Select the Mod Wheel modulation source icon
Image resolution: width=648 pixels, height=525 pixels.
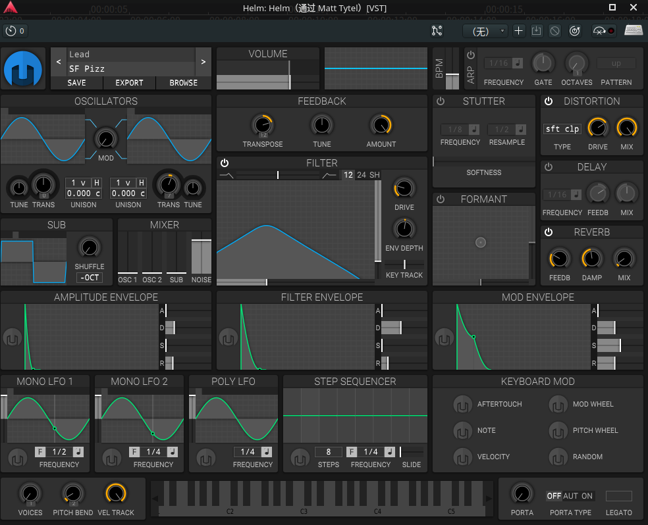(558, 405)
